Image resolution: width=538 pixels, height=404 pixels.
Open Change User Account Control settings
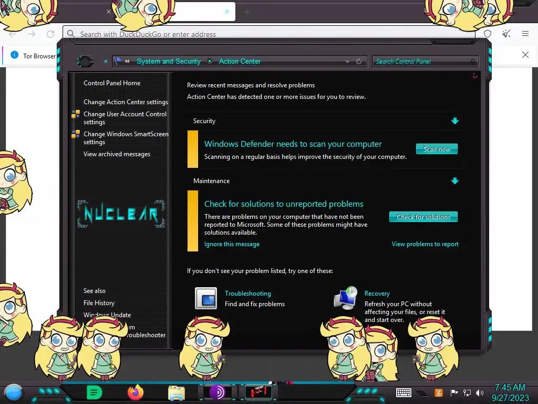click(125, 118)
